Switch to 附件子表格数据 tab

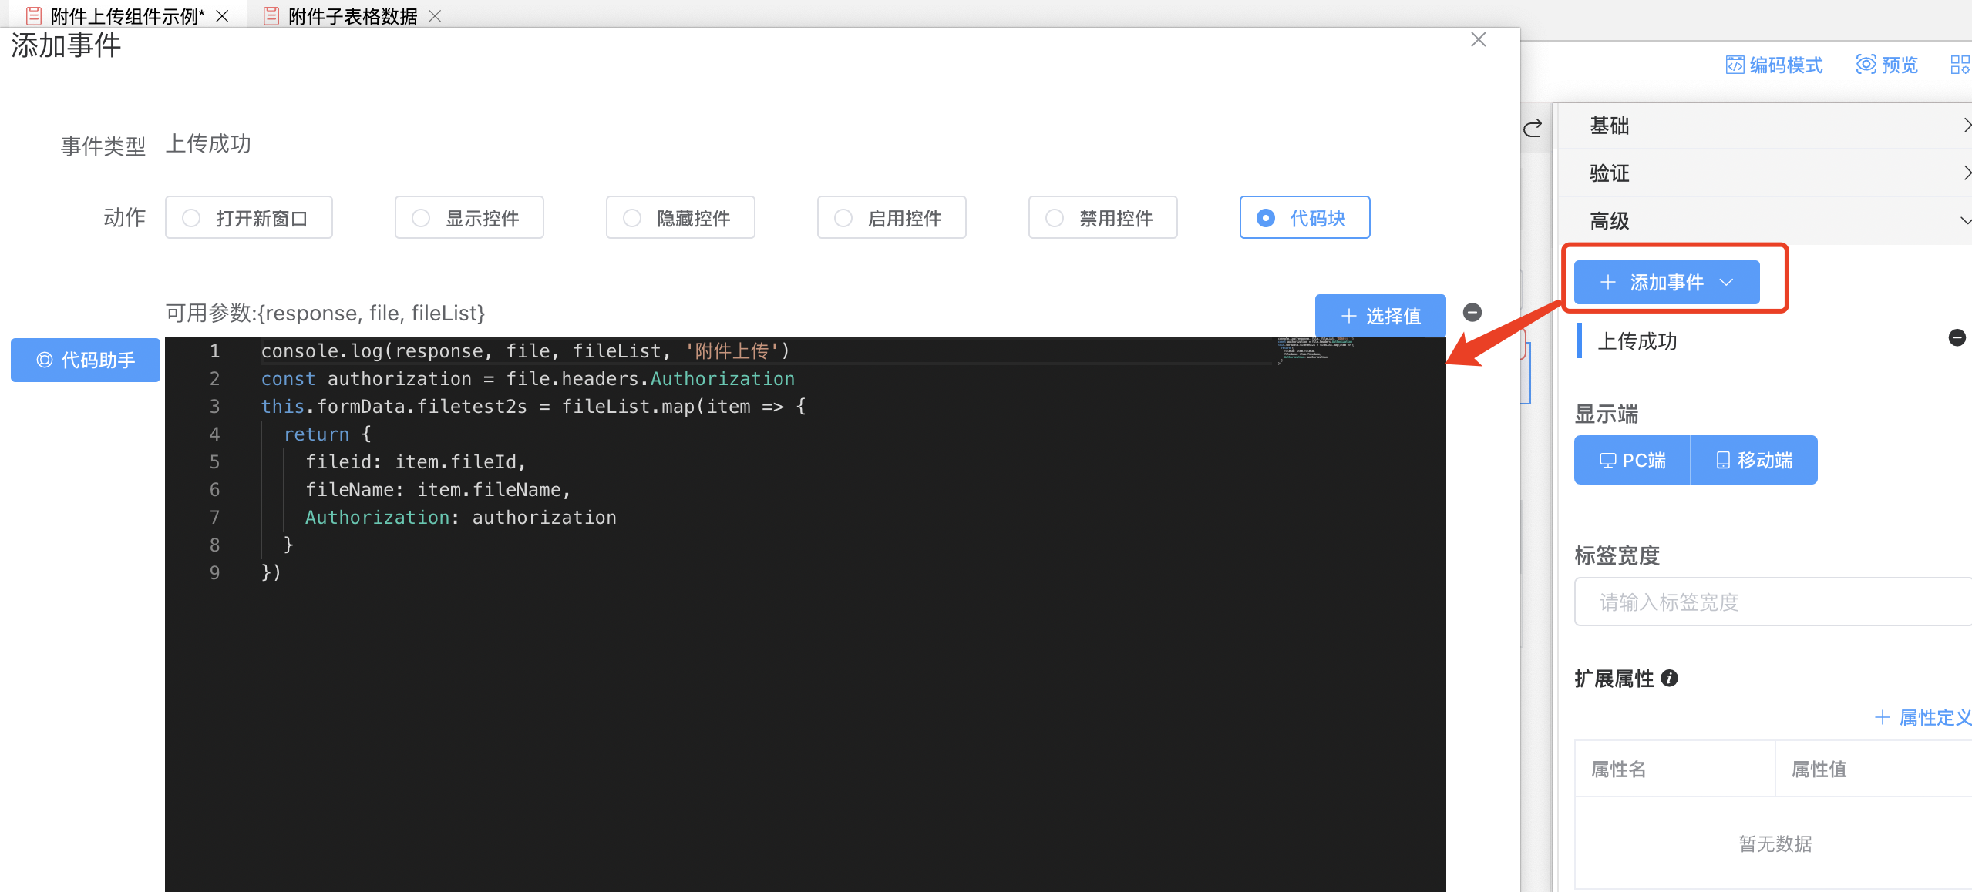tap(352, 16)
